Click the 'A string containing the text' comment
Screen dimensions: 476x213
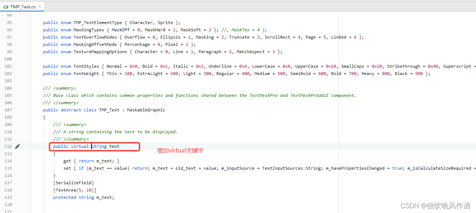click(115, 132)
